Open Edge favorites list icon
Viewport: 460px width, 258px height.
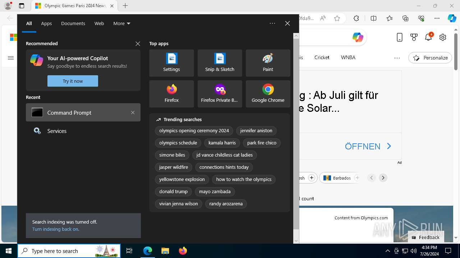(x=390, y=18)
